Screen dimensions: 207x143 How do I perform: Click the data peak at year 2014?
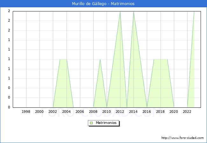pos(133,11)
